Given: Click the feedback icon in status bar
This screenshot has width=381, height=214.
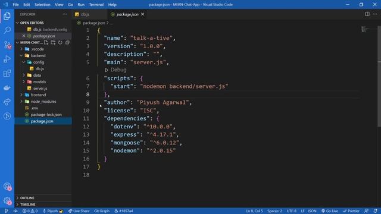Looking at the screenshot, I should coord(366,211).
